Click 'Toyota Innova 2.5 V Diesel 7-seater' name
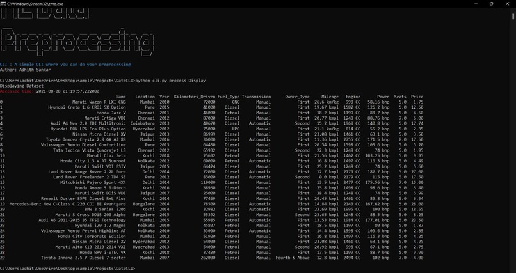 (x=83, y=258)
